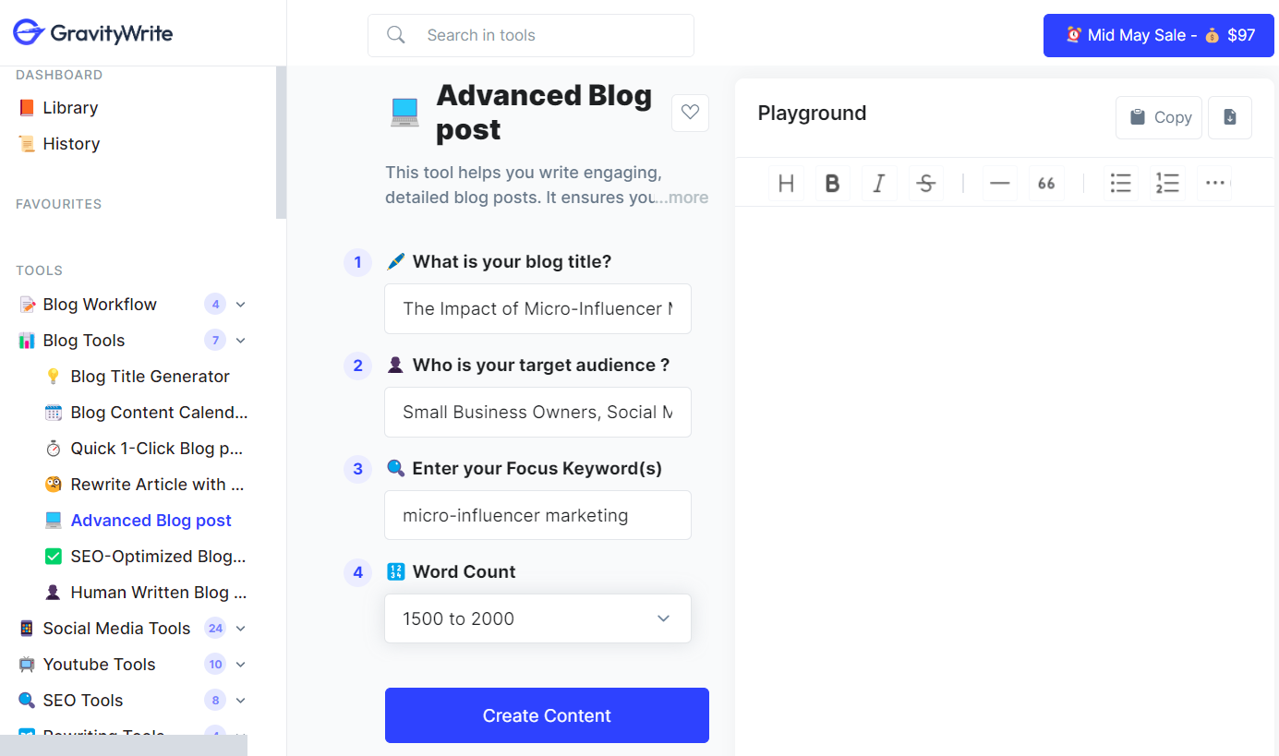This screenshot has height=756, width=1279.
Task: Toggle bold formatting in Playground toolbar
Action: [x=832, y=184]
